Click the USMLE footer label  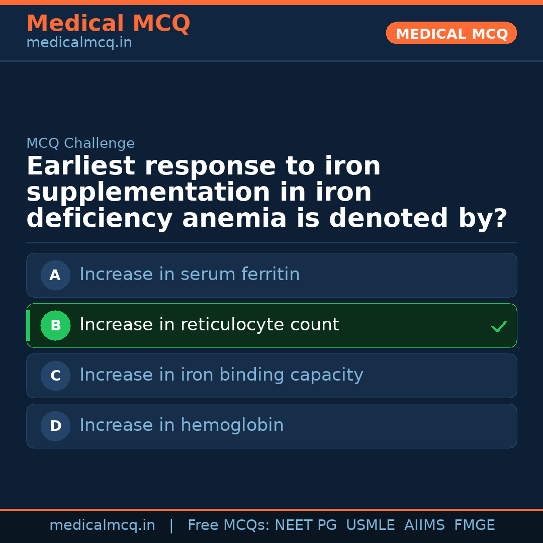pos(370,525)
